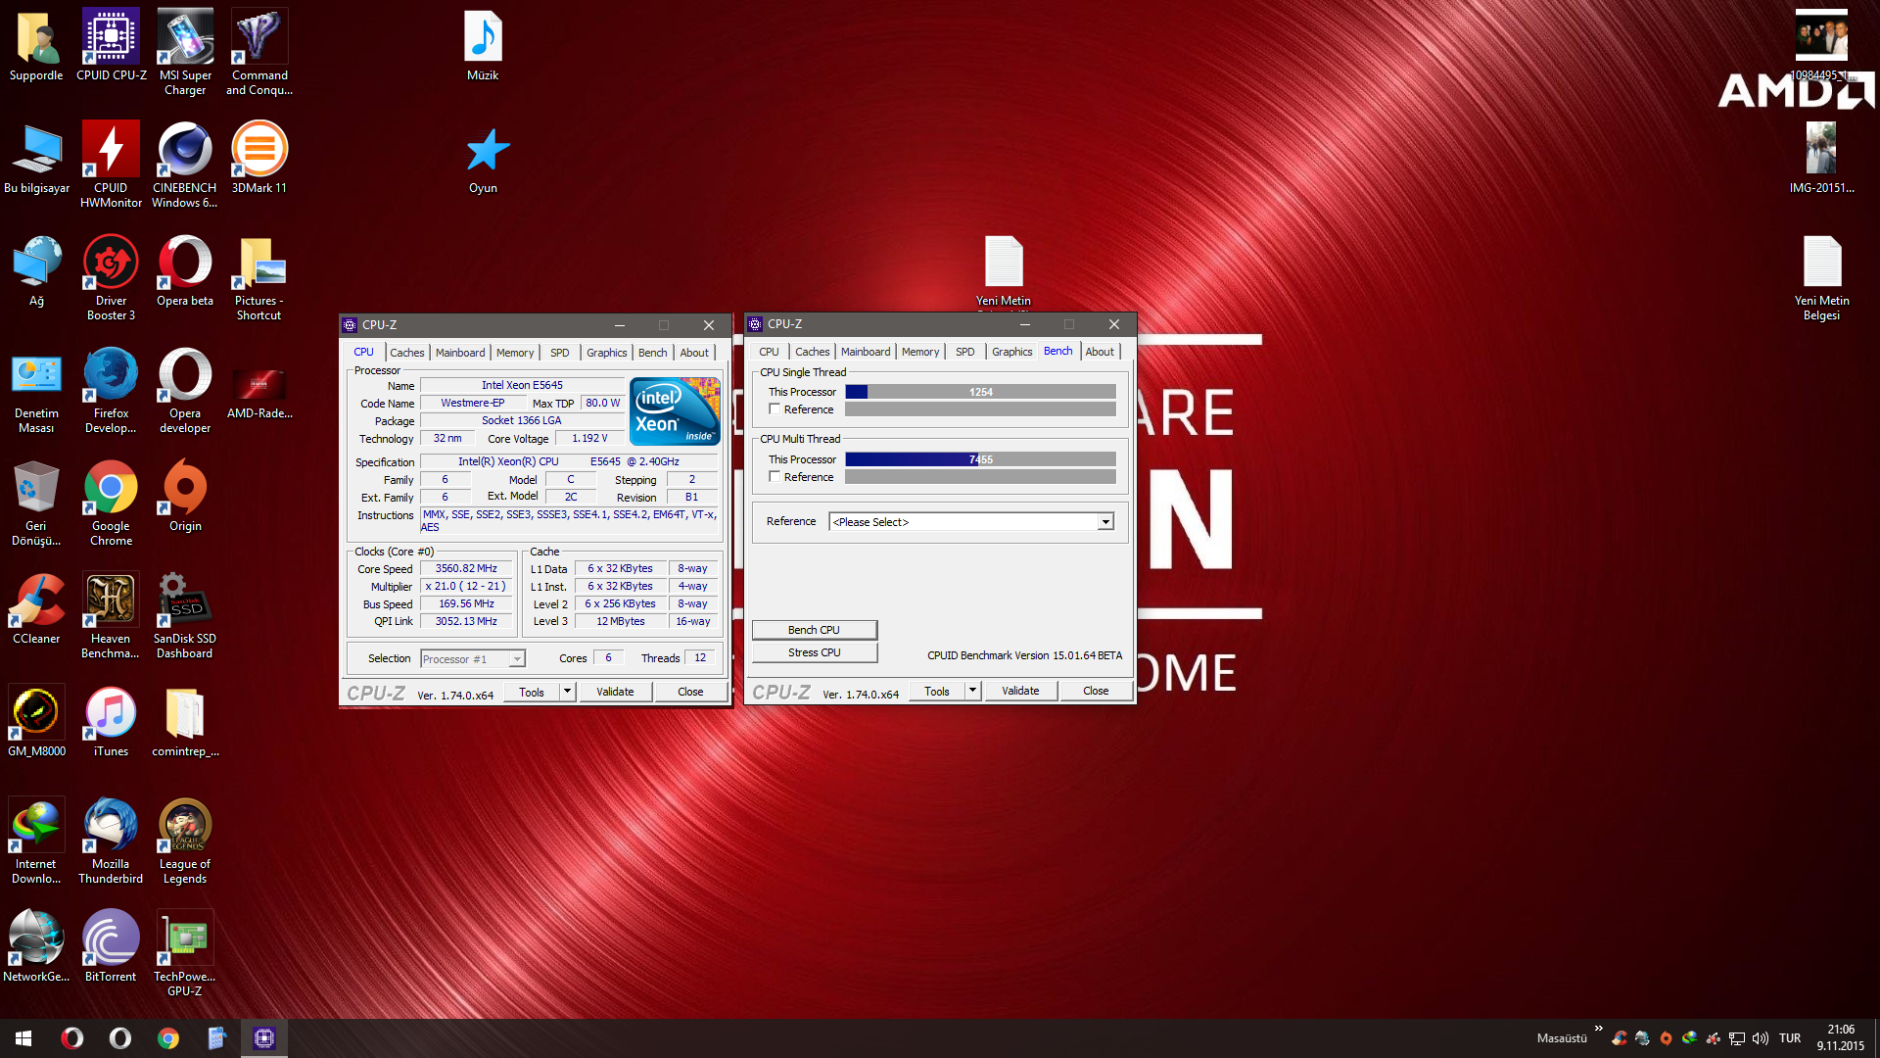Open About tab in Bench CPU-Z window
1880x1058 pixels.
(x=1100, y=352)
